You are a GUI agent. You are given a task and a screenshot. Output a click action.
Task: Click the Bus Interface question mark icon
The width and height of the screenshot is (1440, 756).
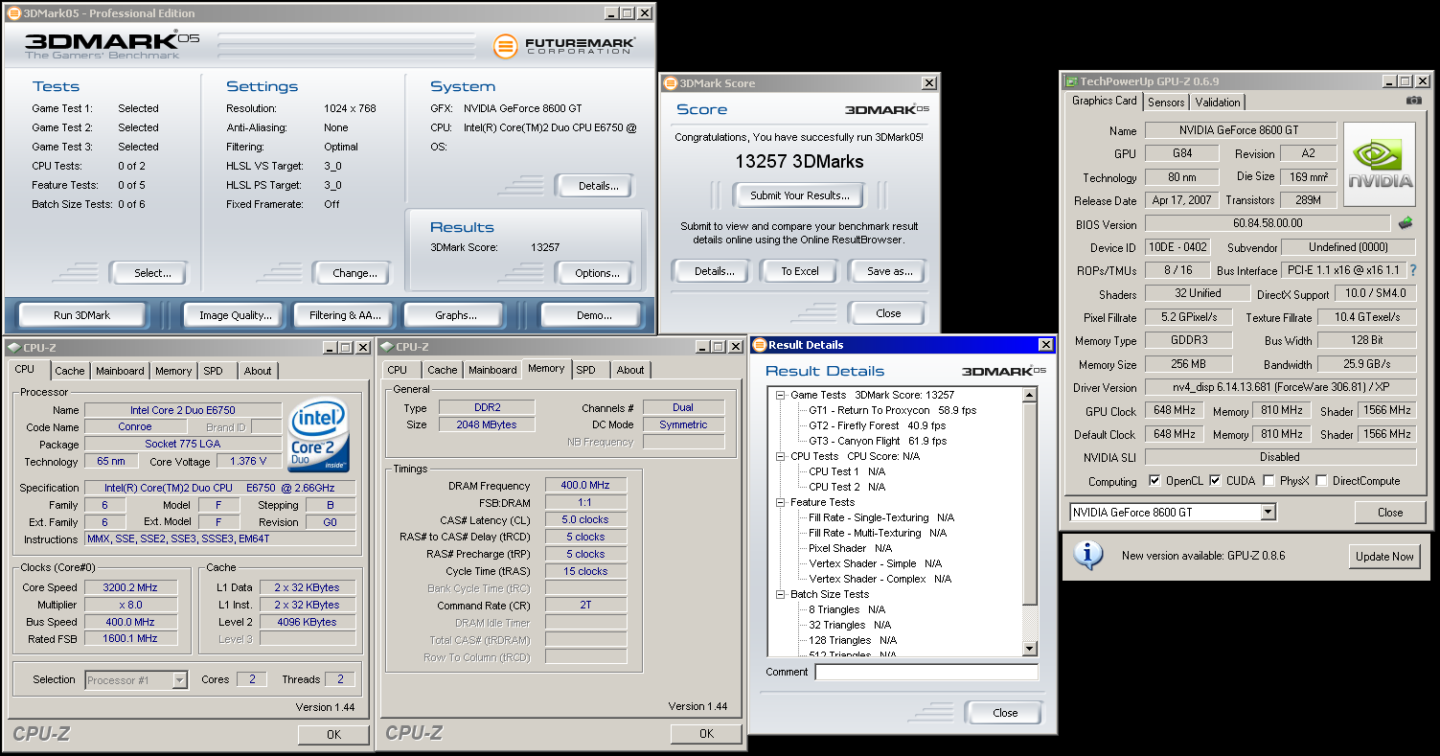tap(1413, 271)
